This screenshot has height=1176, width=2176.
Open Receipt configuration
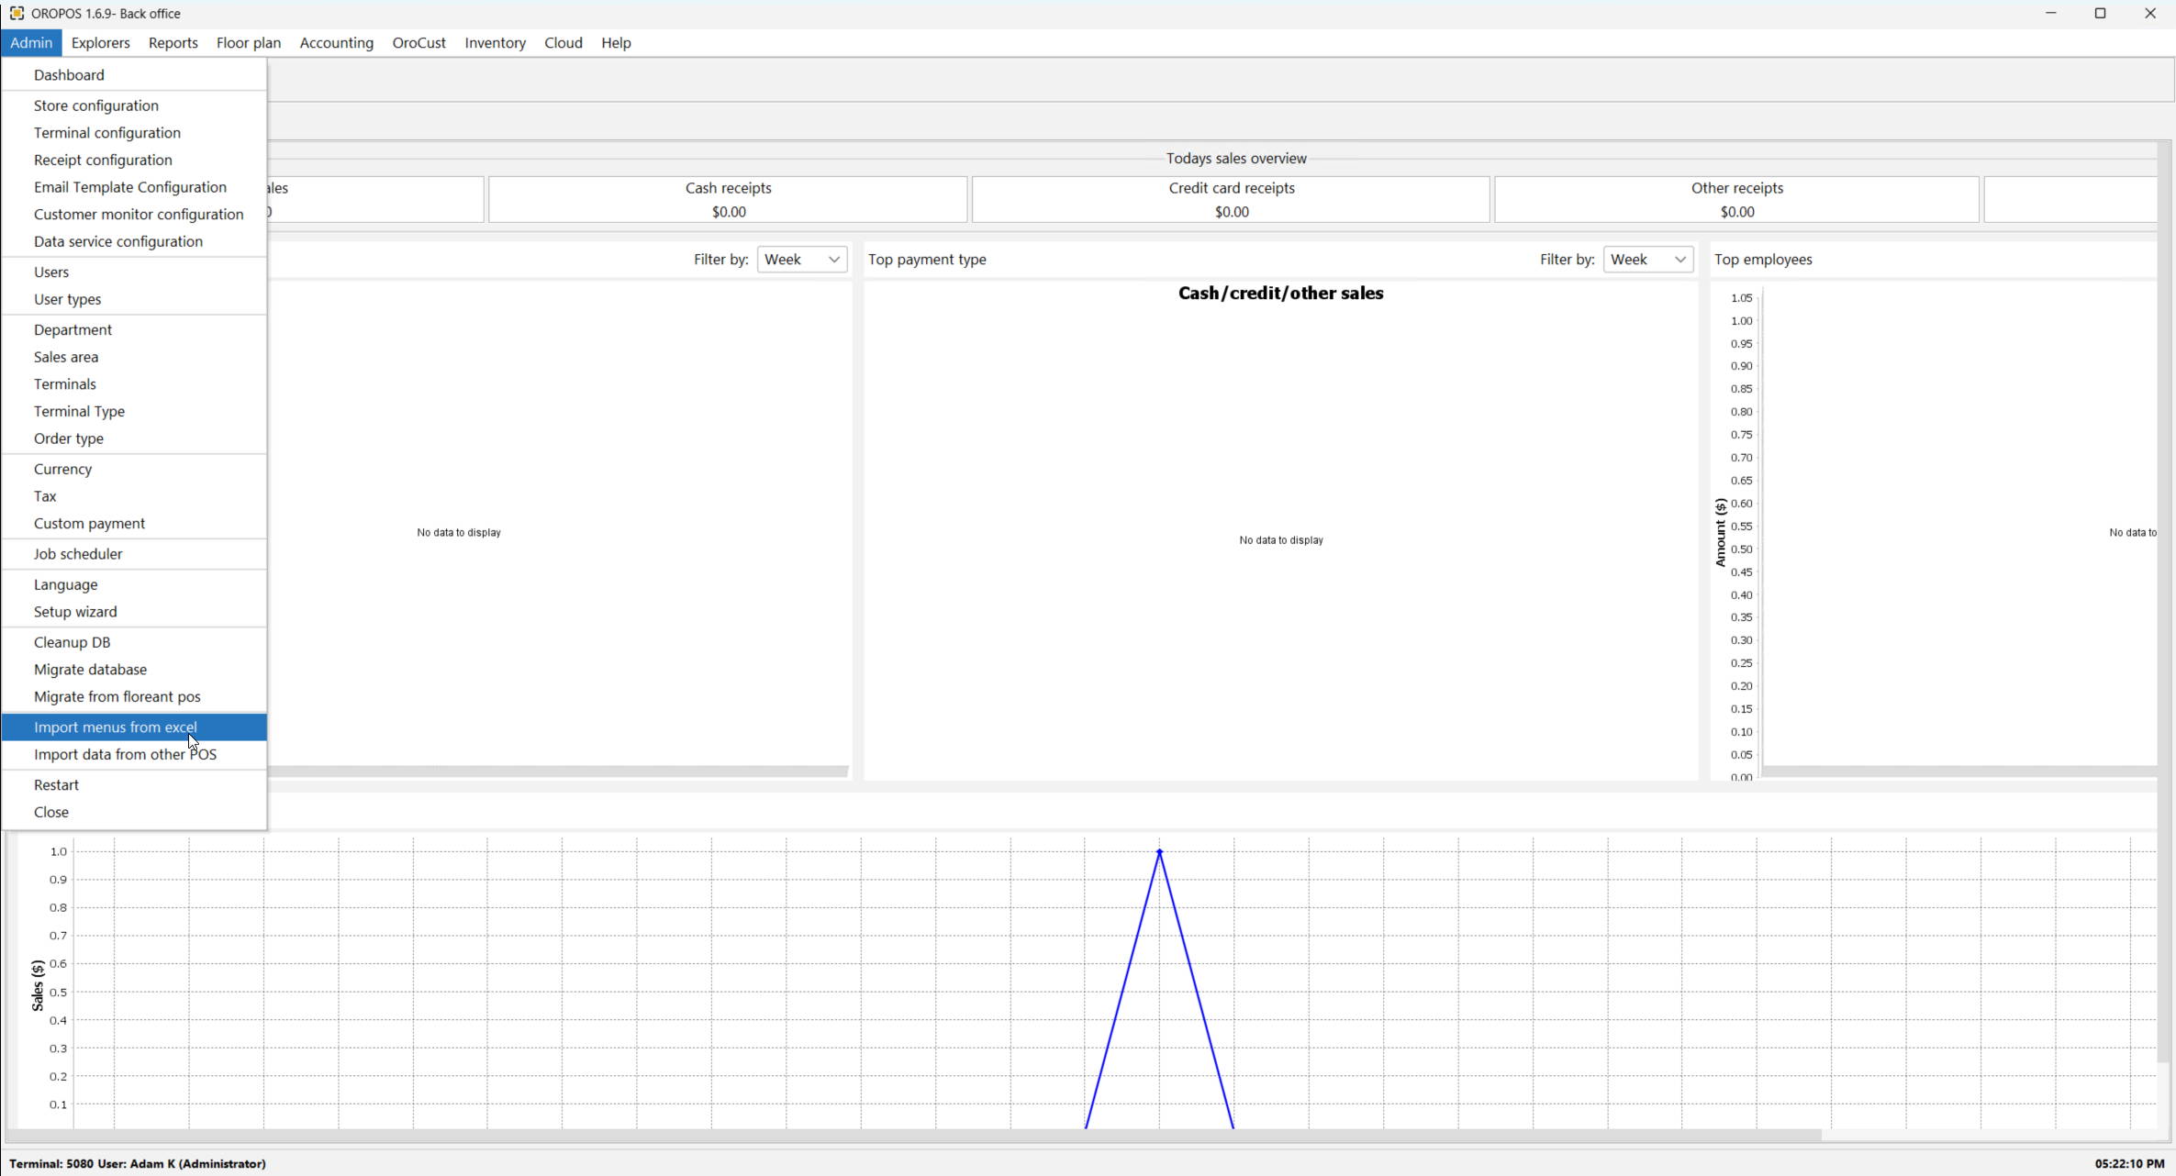(x=134, y=160)
